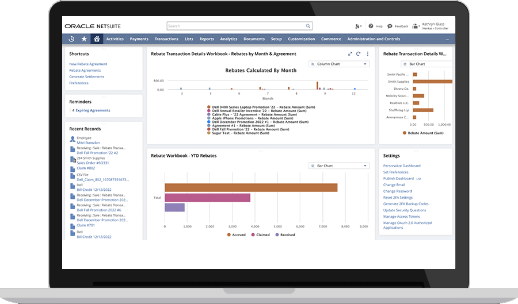The height and width of the screenshot is (304, 518).
Task: Open the Reports menu
Action: (x=207, y=39)
